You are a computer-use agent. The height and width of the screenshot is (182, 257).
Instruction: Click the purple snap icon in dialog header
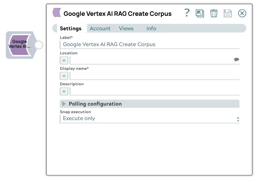click(57, 13)
